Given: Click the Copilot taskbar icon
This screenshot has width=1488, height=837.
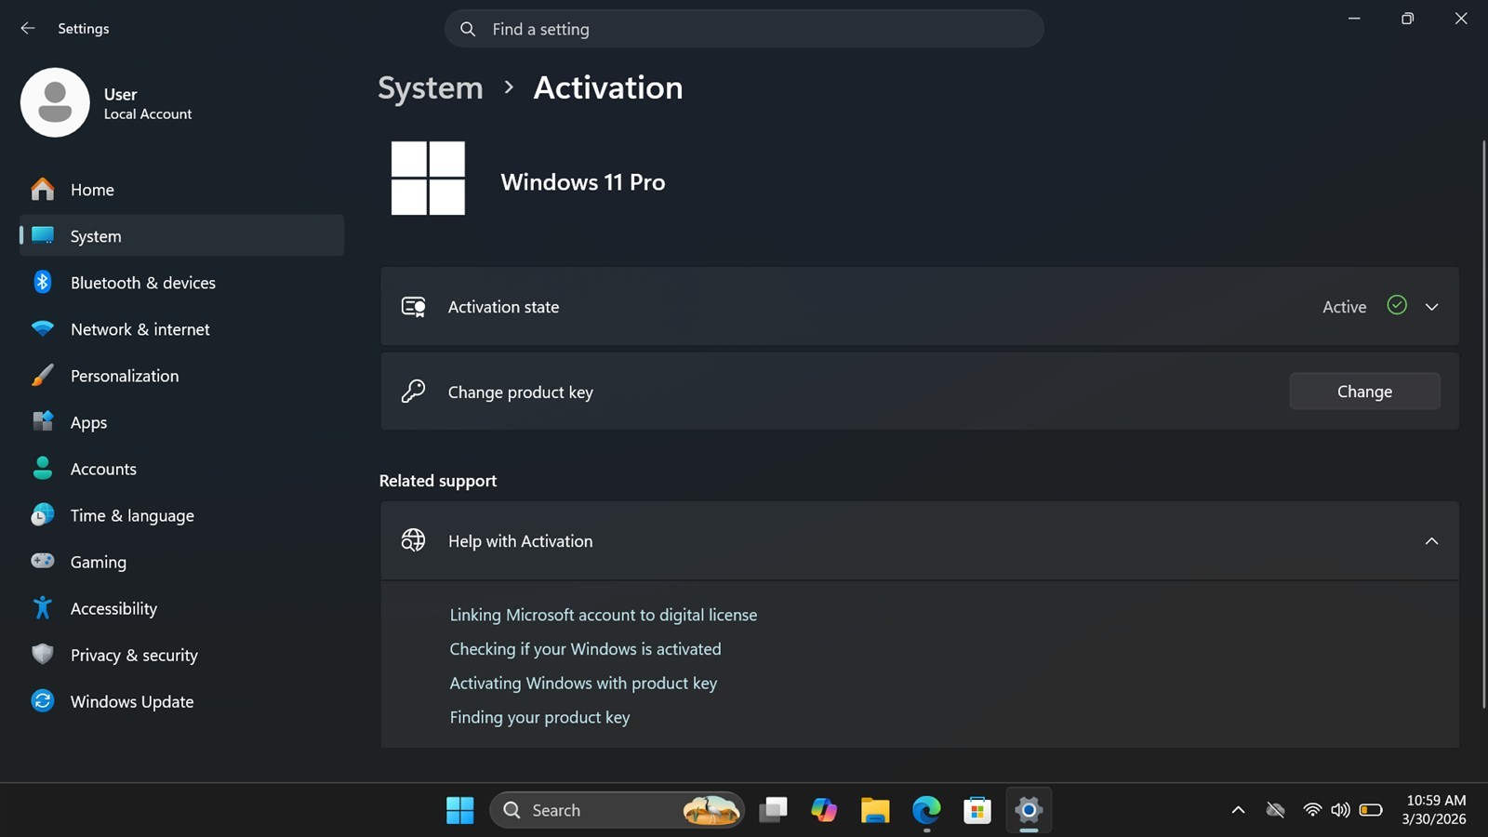Looking at the screenshot, I should tap(824, 810).
